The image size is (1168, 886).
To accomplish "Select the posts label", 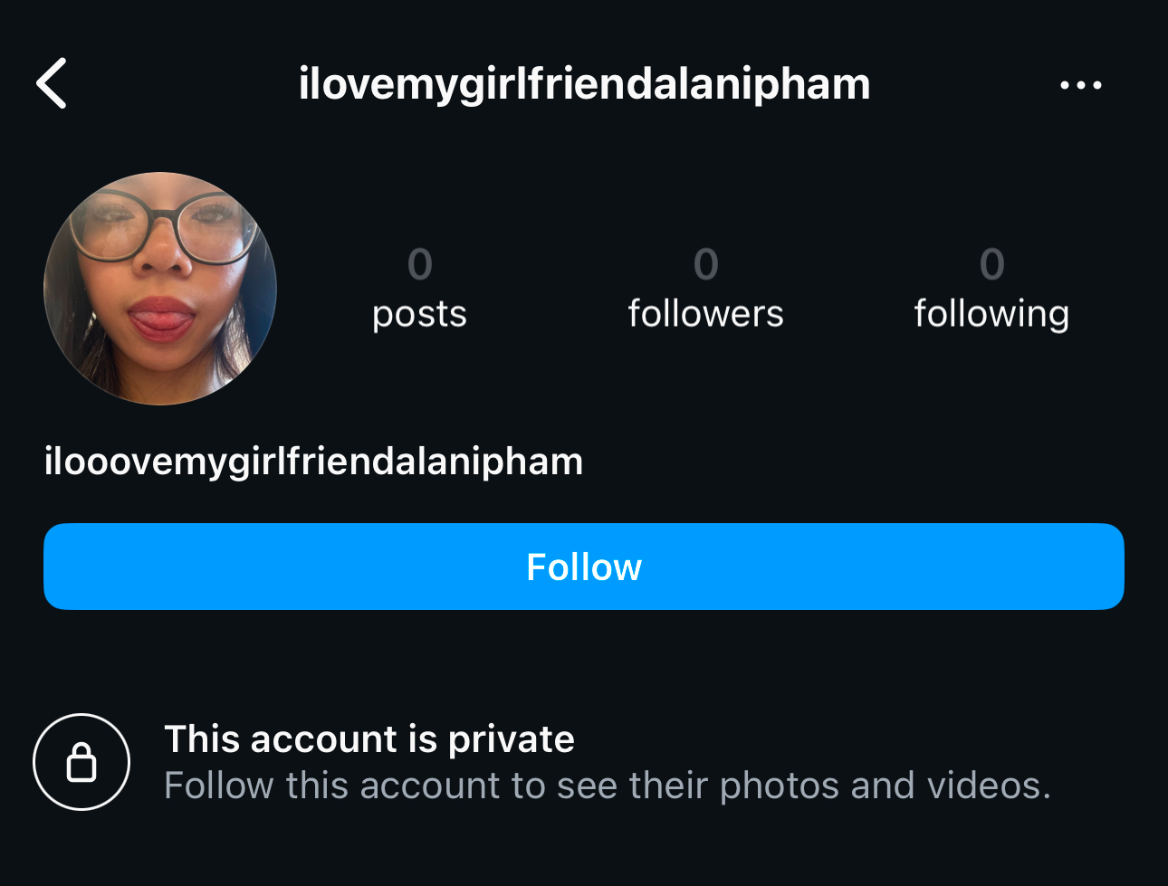I will [419, 314].
